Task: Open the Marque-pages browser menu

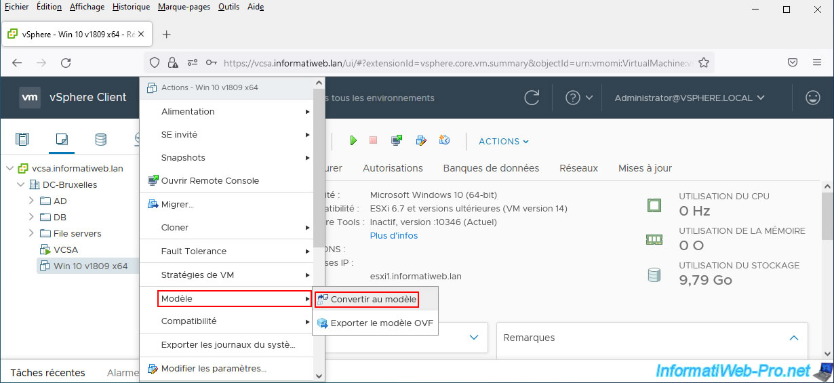Action: coord(184,7)
